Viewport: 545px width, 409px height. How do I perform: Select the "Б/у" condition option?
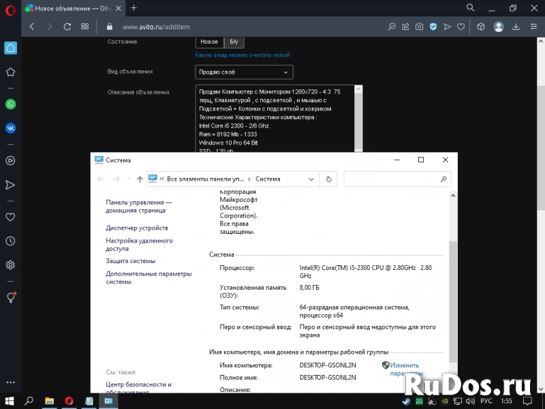233,42
